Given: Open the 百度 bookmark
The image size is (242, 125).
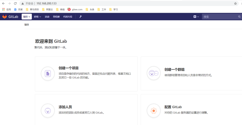Looking at the screenshot, I should (x=18, y=9).
